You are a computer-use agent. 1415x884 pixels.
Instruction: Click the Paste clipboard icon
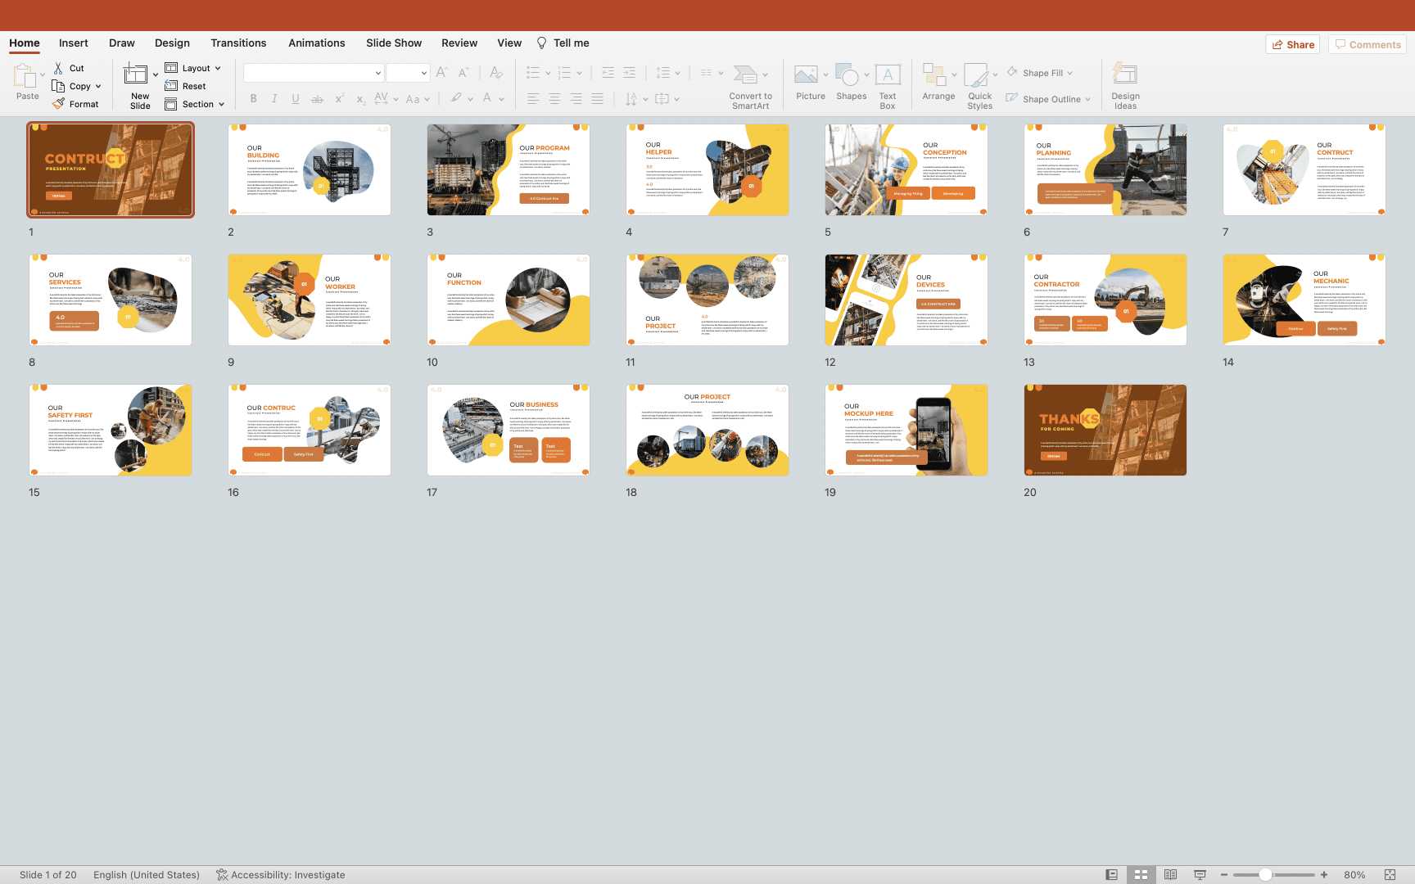(x=25, y=76)
